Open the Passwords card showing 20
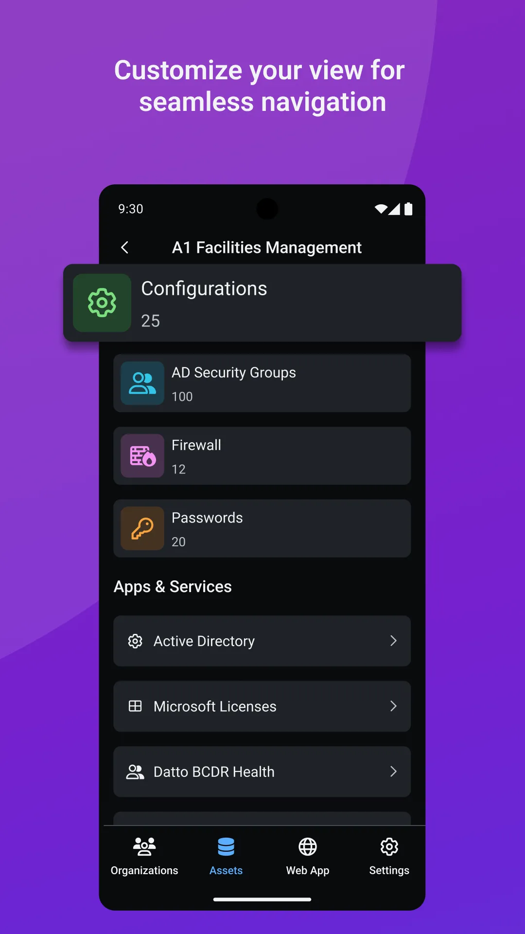Viewport: 525px width, 934px height. click(262, 528)
